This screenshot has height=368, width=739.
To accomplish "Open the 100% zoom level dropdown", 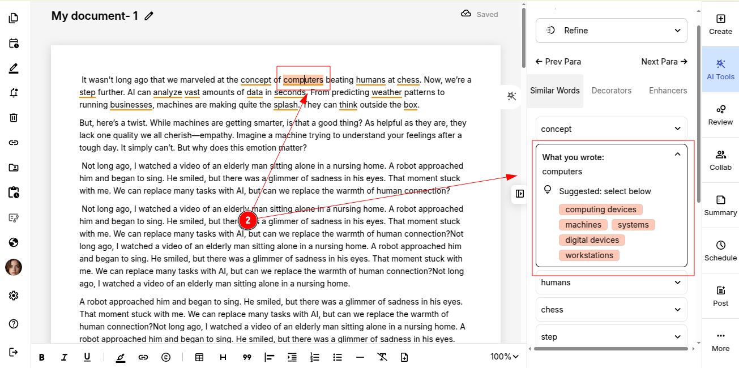I will coord(504,357).
